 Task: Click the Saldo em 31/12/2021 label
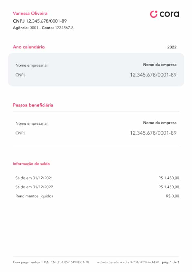34,178
